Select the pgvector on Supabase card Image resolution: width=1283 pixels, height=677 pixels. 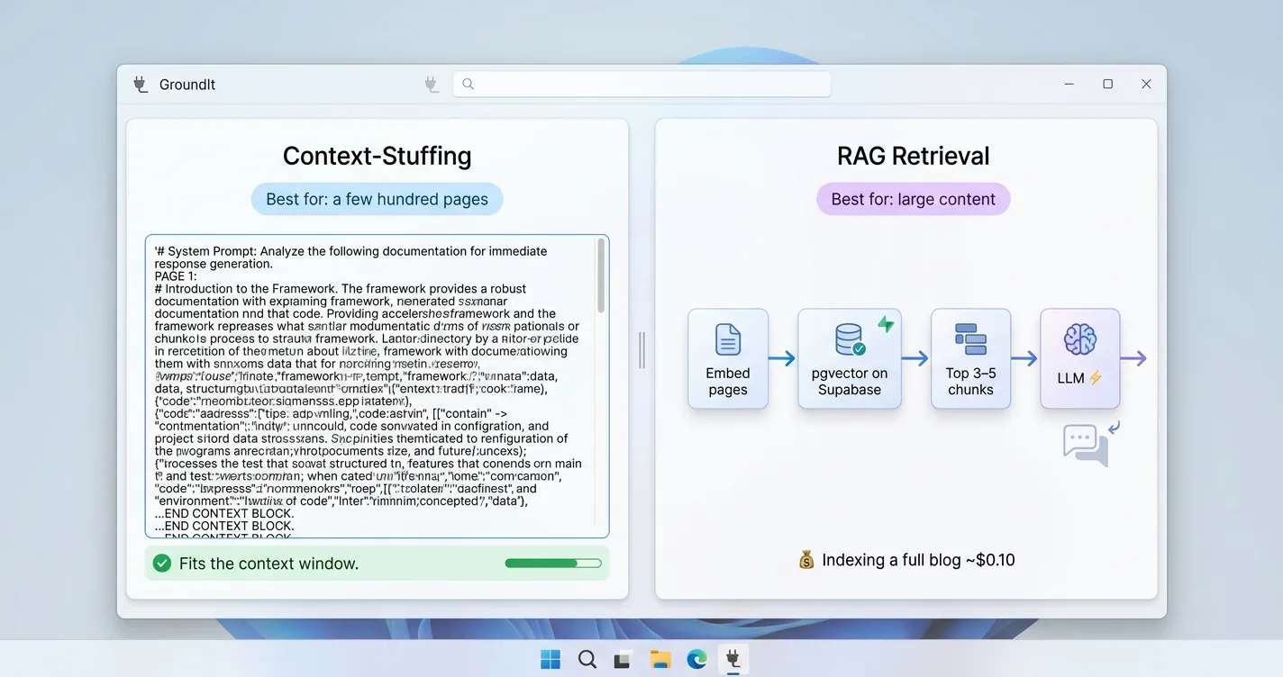tap(850, 358)
